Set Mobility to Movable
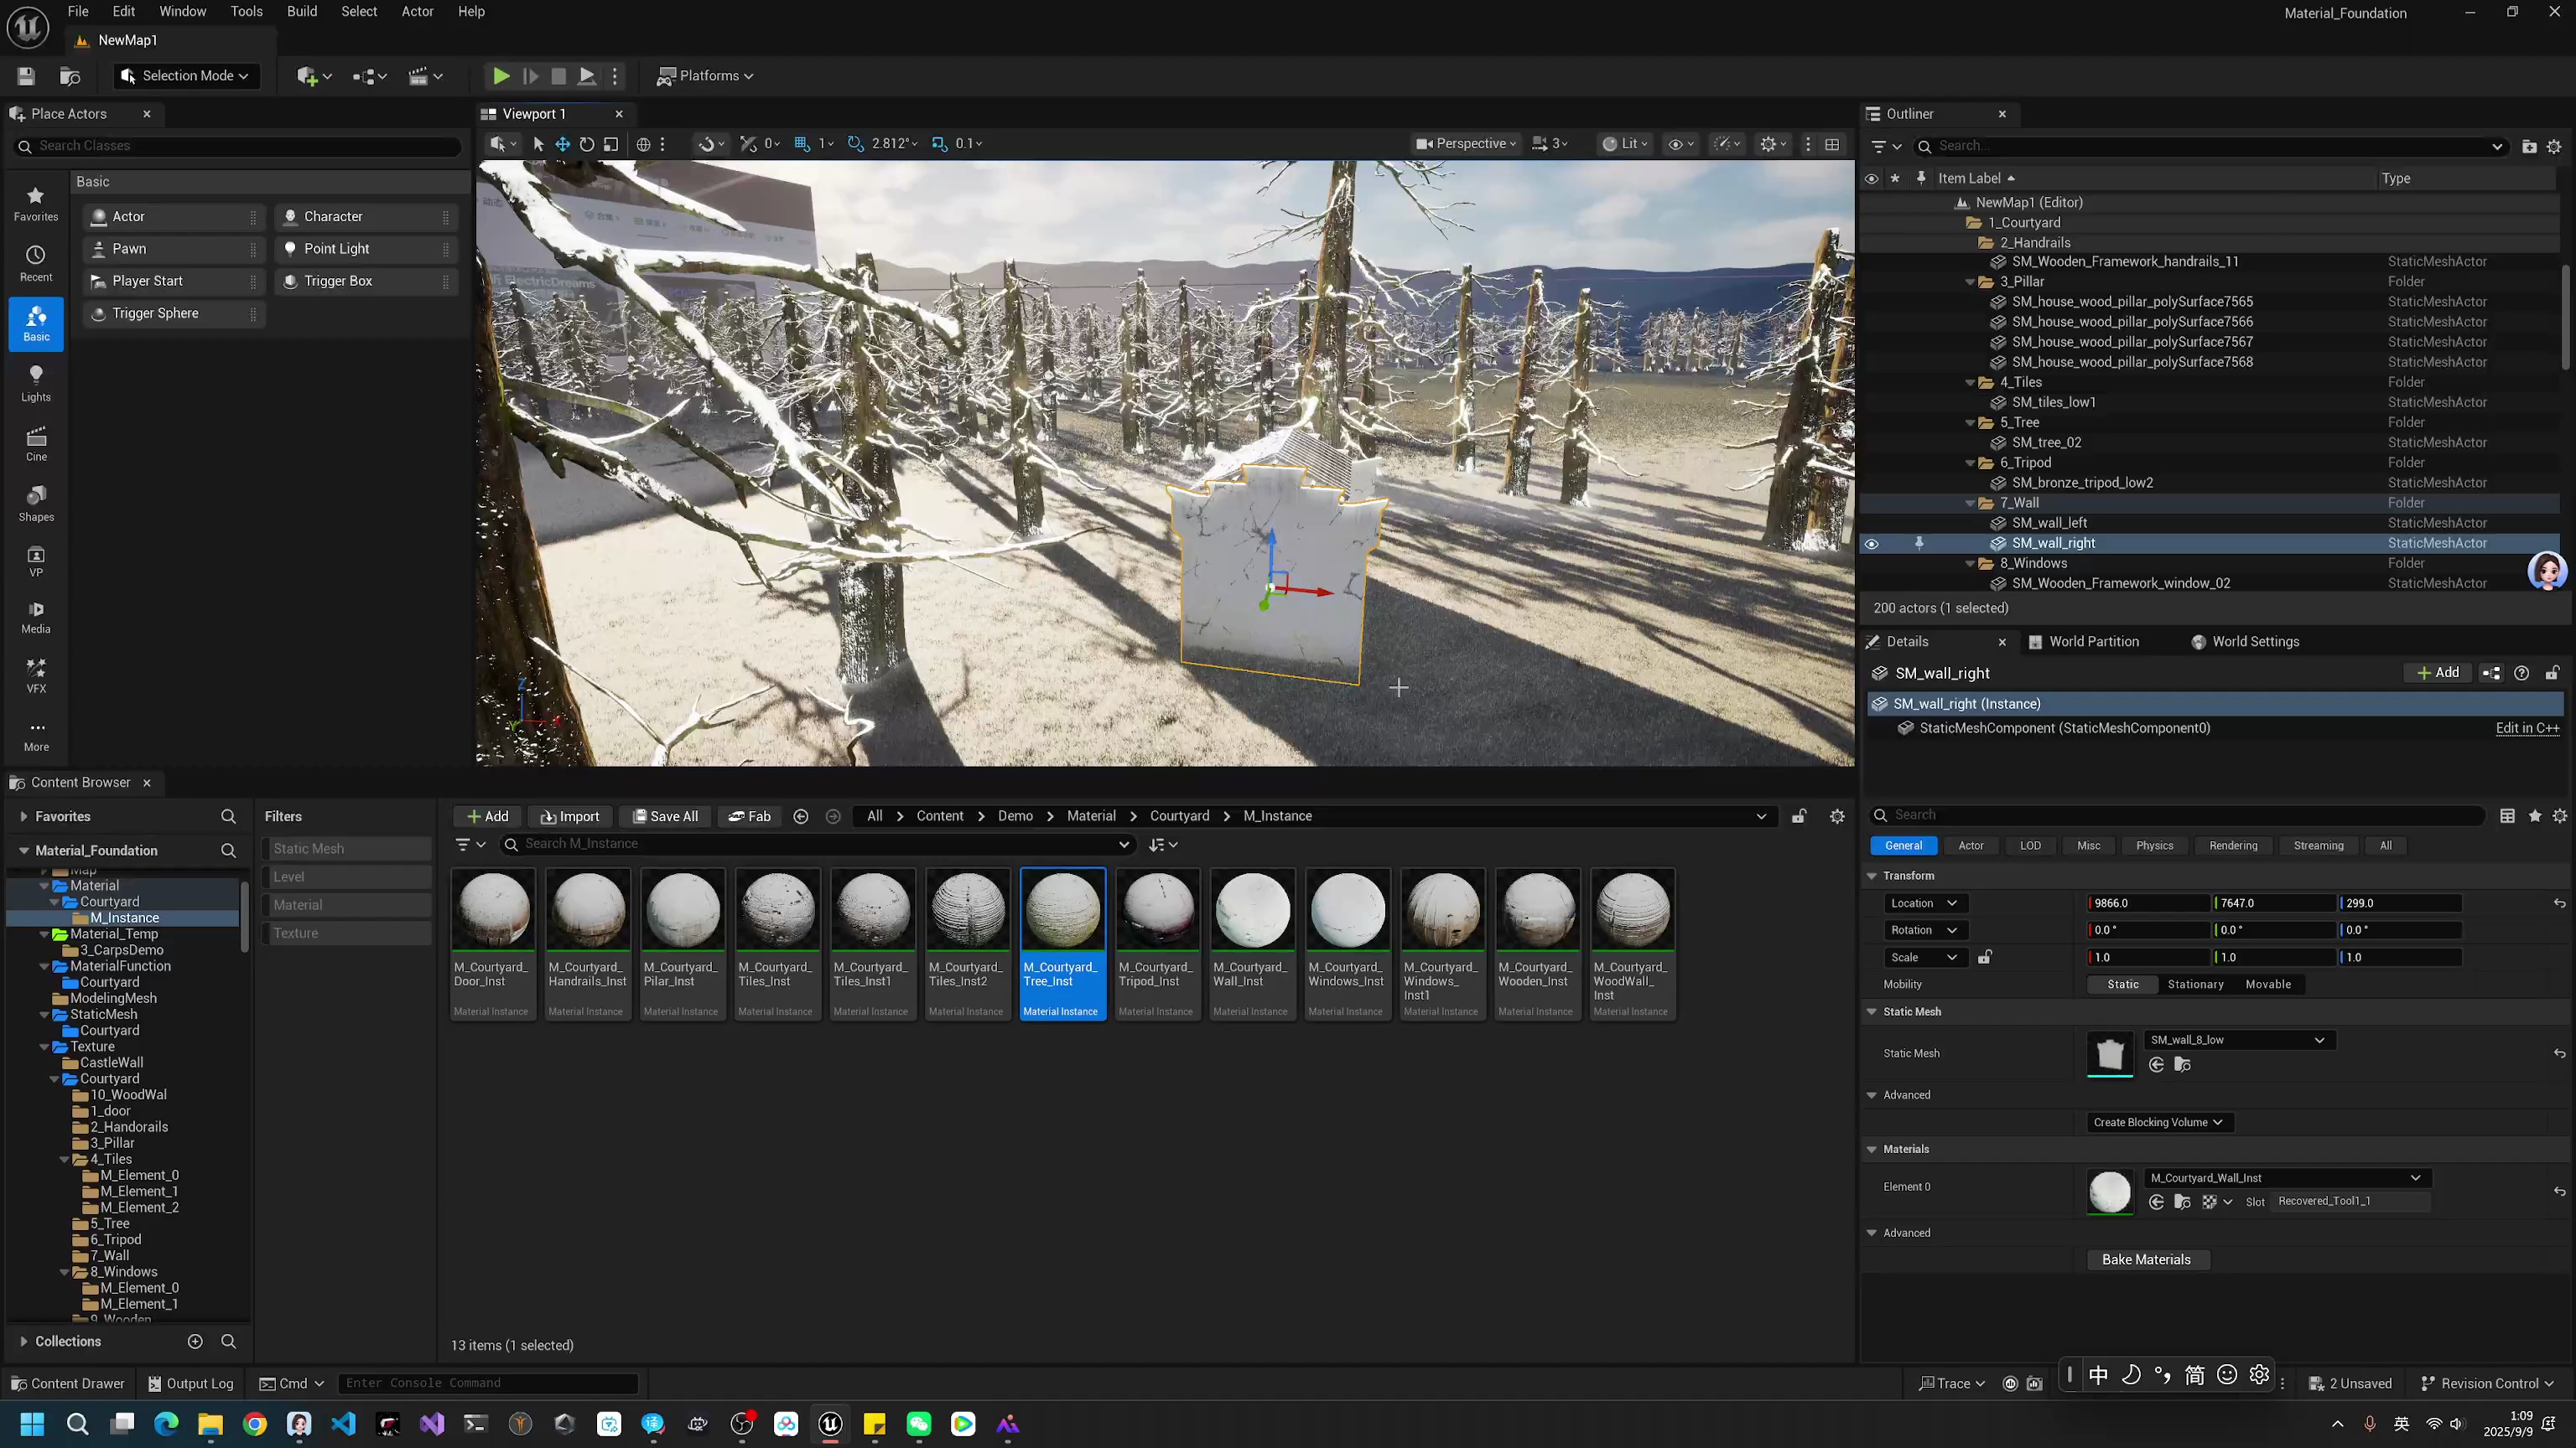 (2268, 985)
